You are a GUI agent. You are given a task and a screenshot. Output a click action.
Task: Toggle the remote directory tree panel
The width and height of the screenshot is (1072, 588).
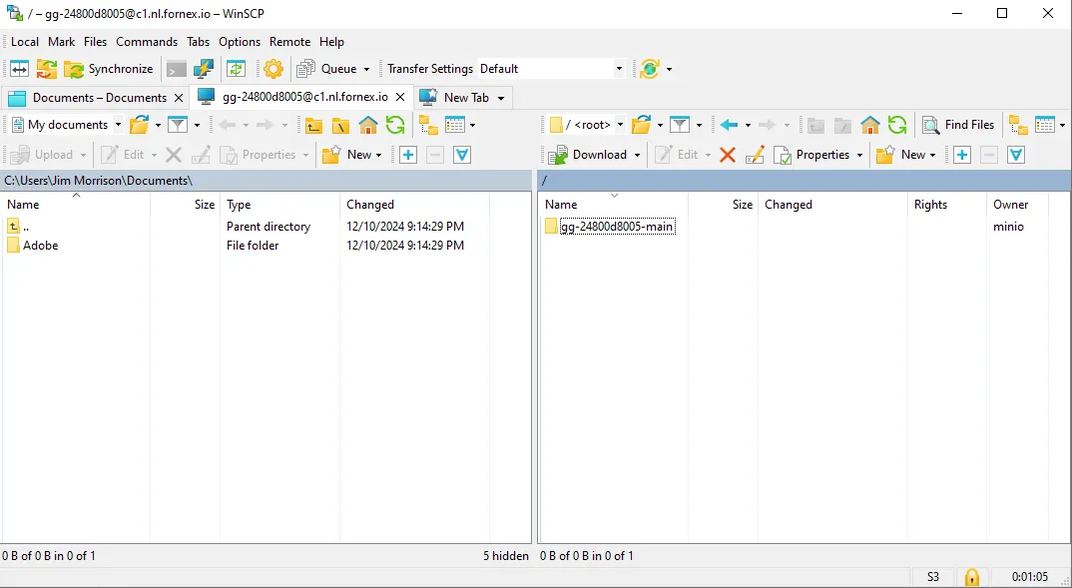tap(1016, 125)
